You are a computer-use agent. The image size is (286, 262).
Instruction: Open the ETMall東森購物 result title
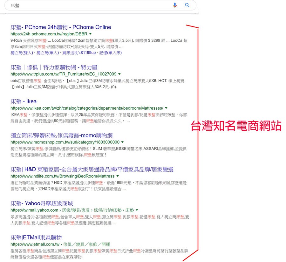tap(36, 237)
